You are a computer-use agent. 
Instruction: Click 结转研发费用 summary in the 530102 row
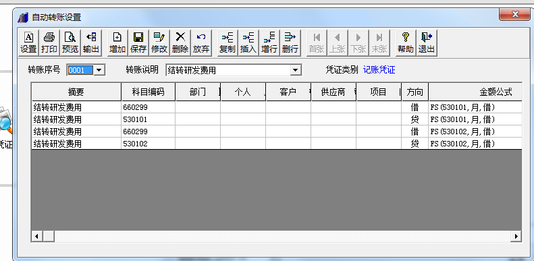click(76, 144)
